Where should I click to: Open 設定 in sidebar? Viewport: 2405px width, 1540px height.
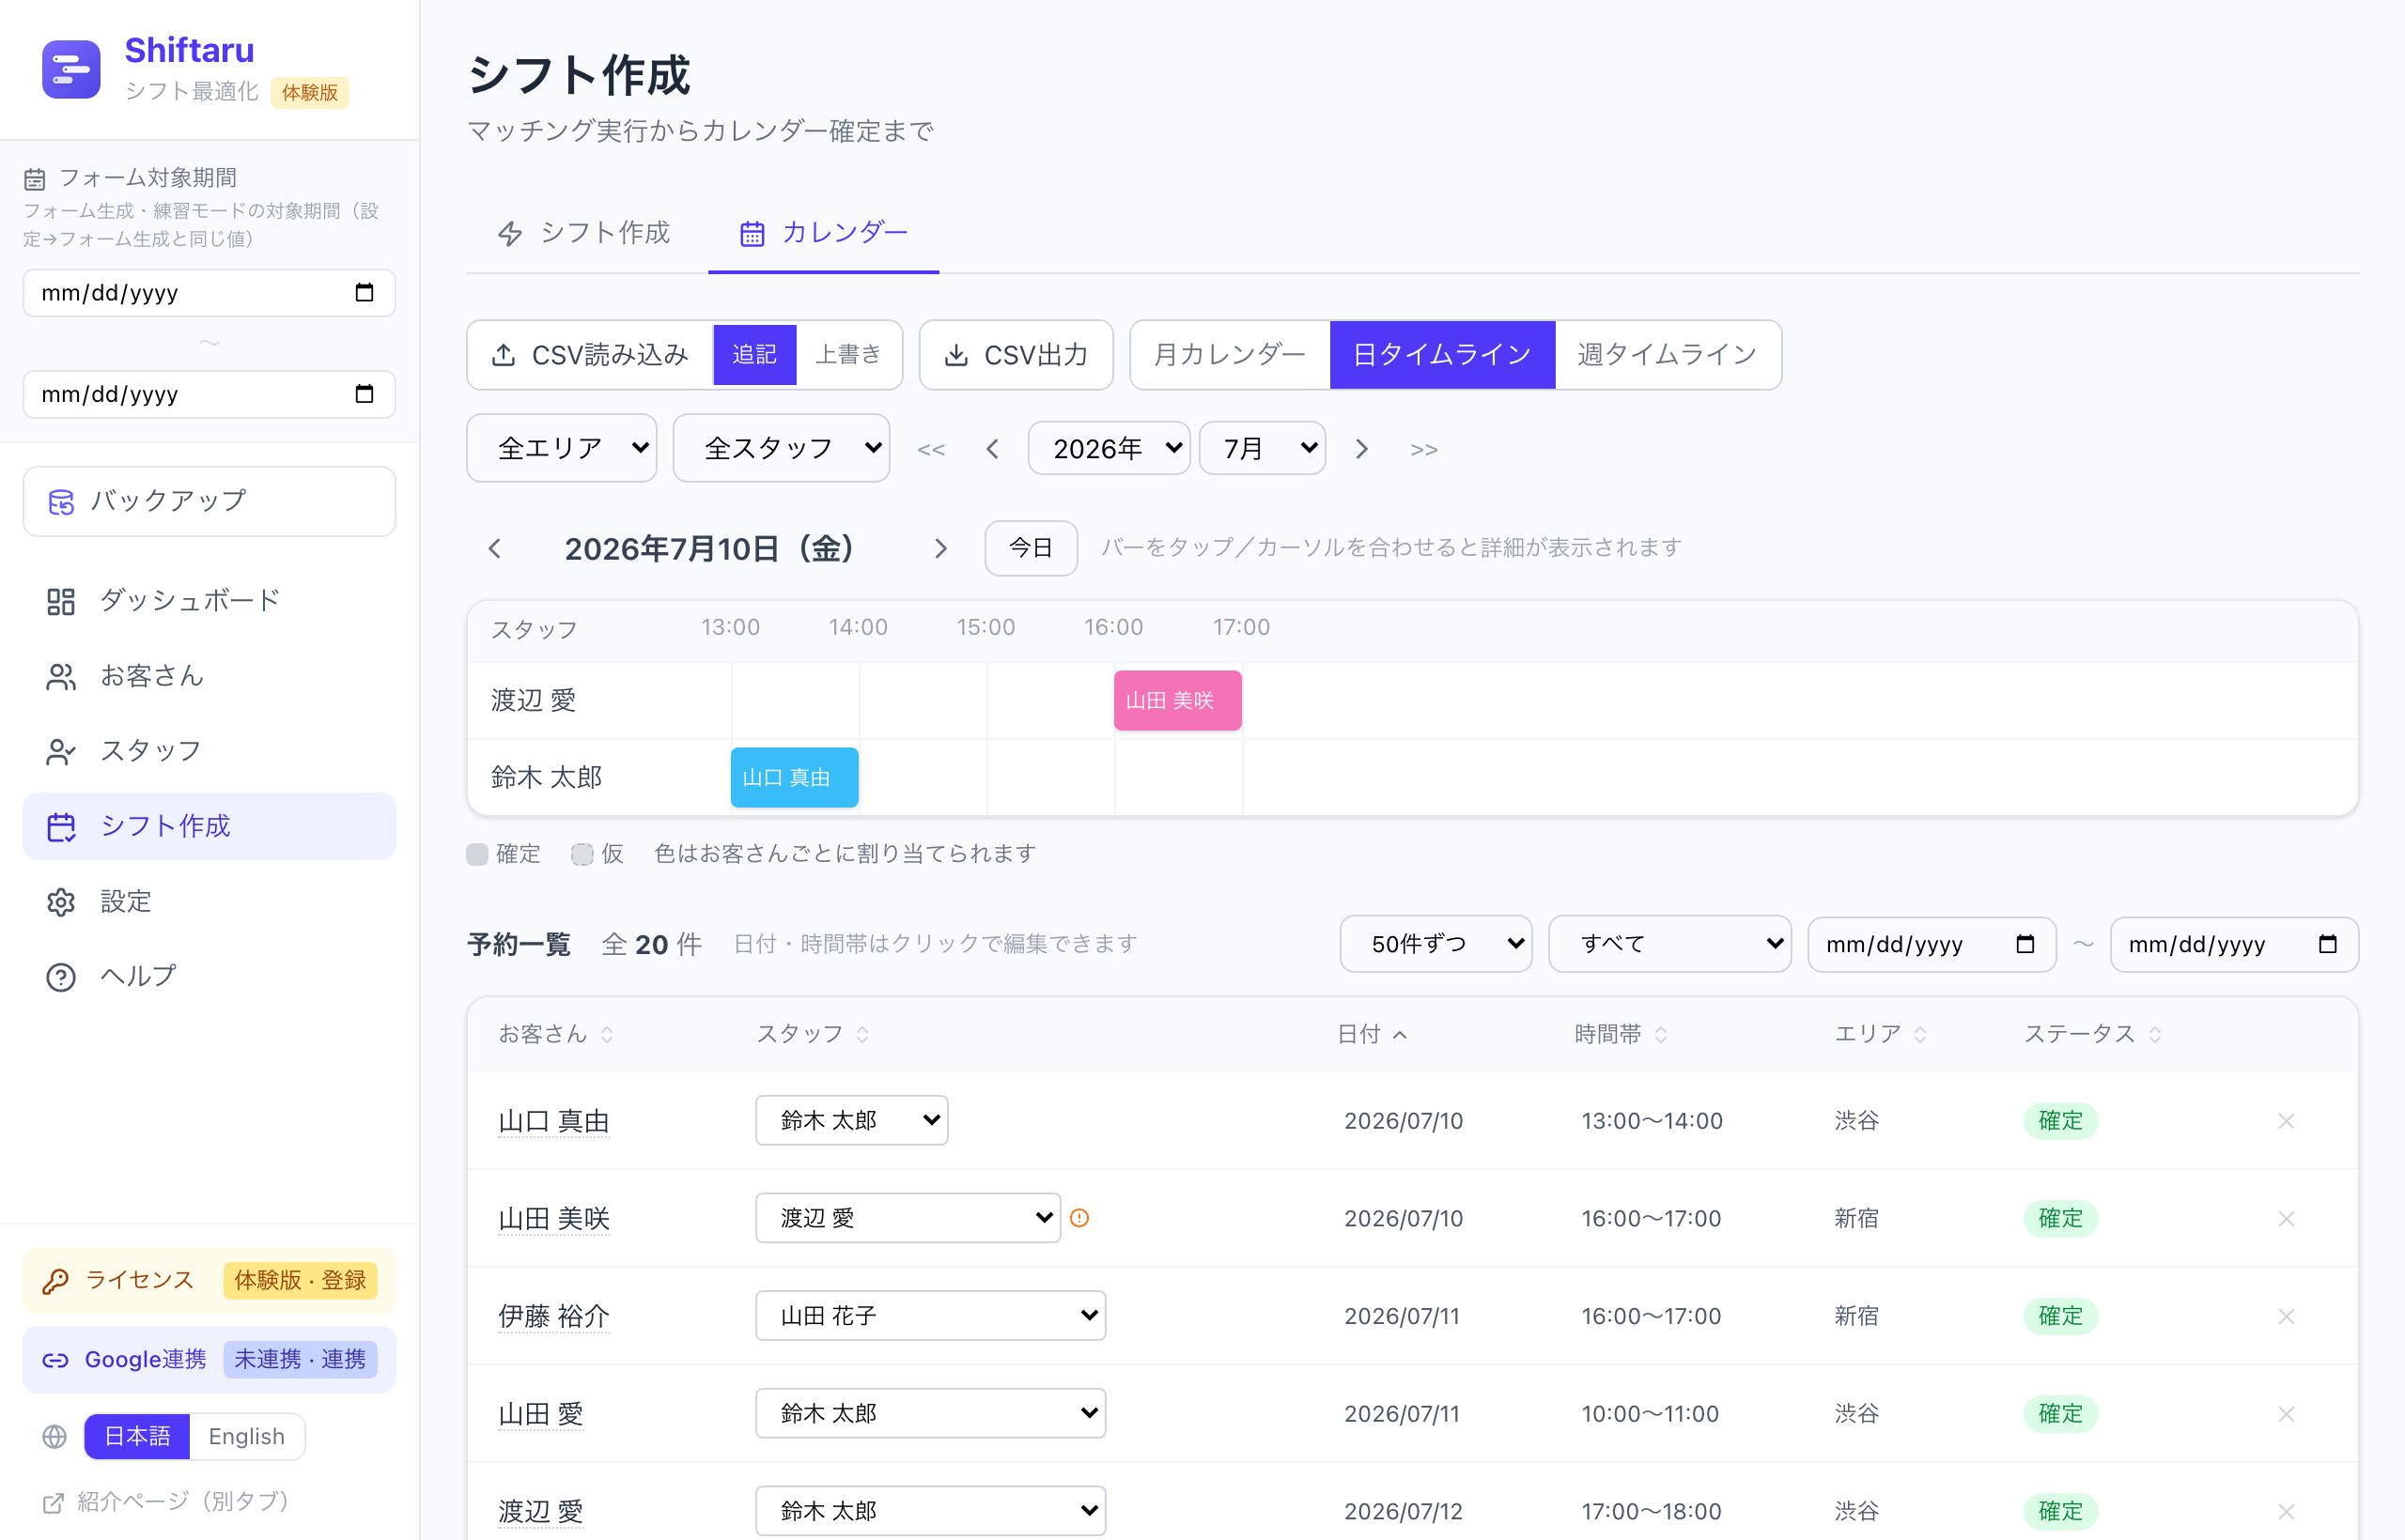click(209, 901)
